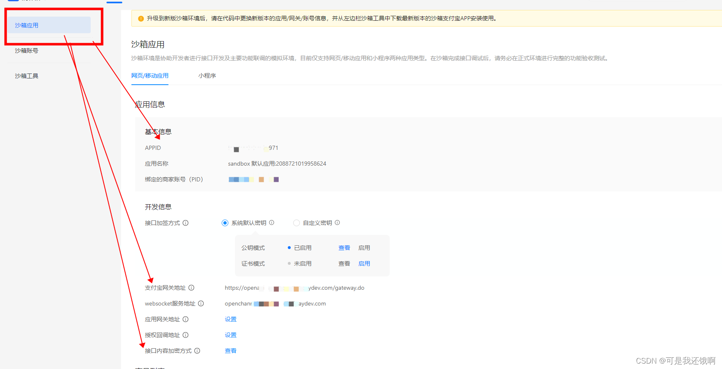Click 启用 for 公钥模式
This screenshot has width=722, height=369.
(x=364, y=248)
